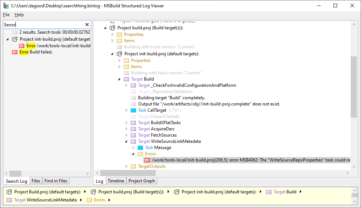Viewport: 361px width, 208px height.
Task: Expand Items under Project build.proj
Action: [113, 41]
